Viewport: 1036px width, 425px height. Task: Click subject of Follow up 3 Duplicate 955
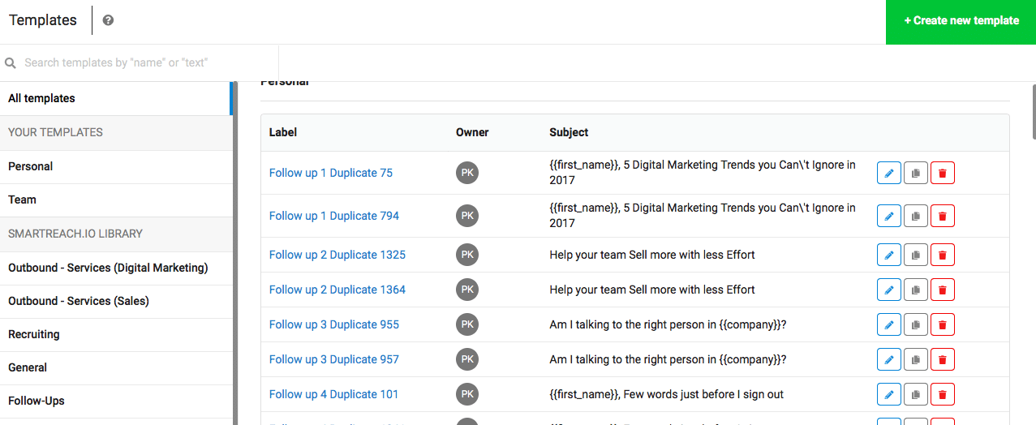(x=668, y=324)
